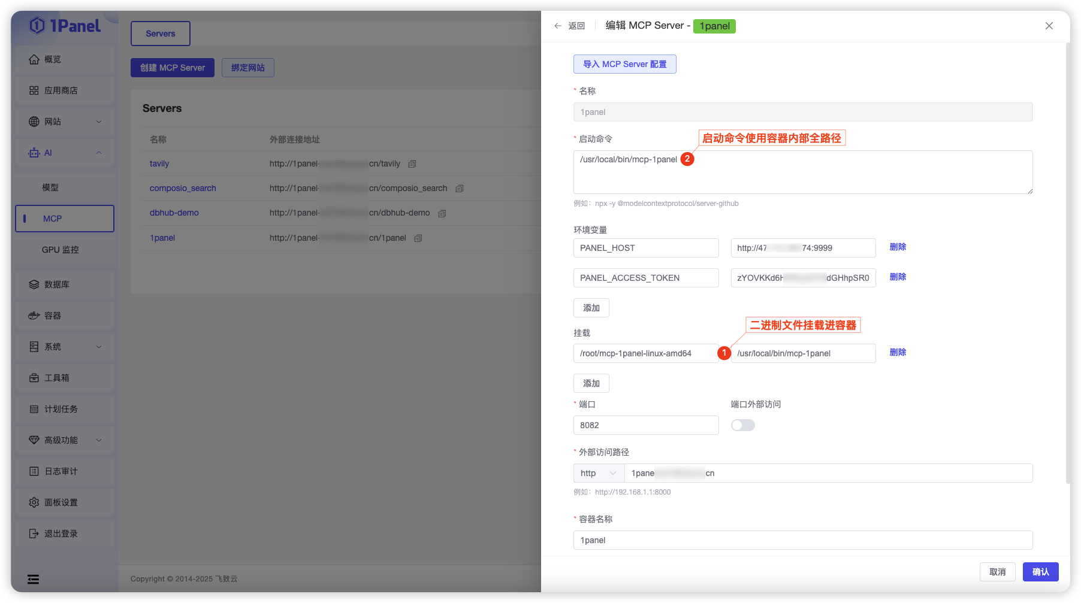Expand the 网站 sidebar menu
This screenshot has width=1081, height=603.
(x=65, y=122)
